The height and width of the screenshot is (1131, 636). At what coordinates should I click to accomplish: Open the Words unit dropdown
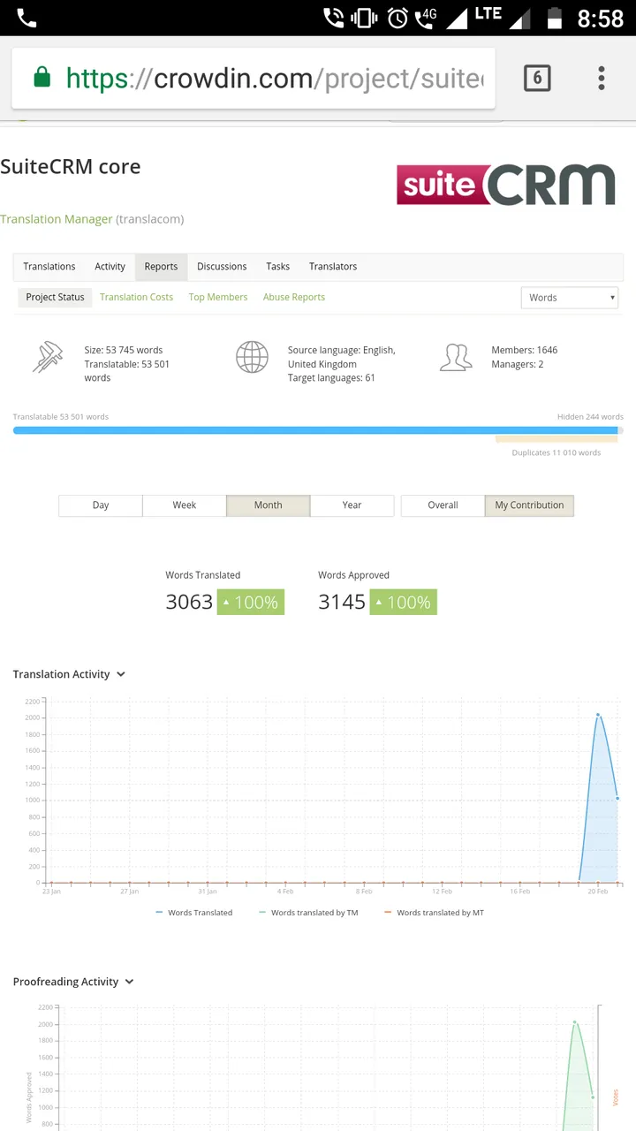[x=570, y=298]
